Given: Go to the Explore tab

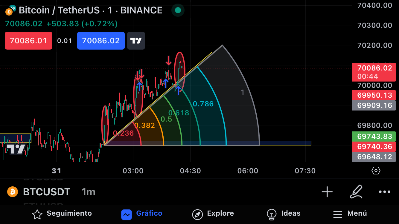Looking at the screenshot, I should [x=213, y=214].
